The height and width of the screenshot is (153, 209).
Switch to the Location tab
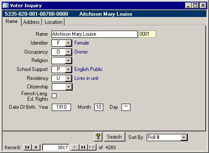pos(54,22)
